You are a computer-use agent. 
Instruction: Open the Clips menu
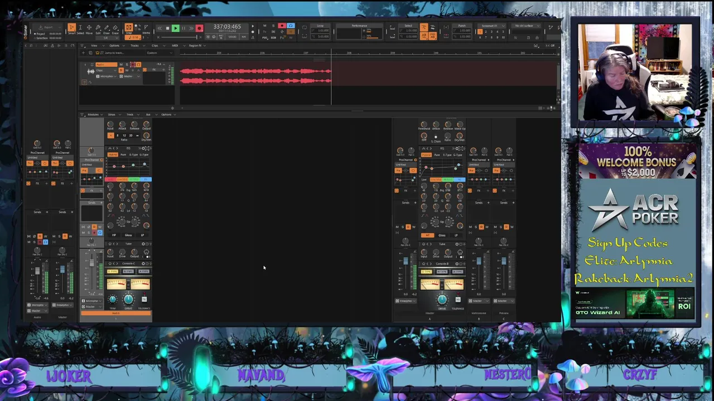coord(157,46)
